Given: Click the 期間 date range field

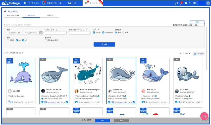Looking at the screenshot, I should tap(23, 33).
